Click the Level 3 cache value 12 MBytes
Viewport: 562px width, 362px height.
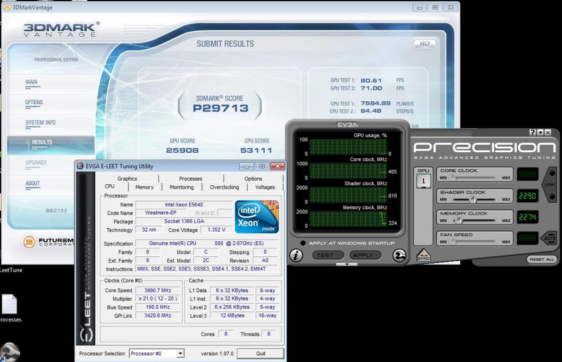(232, 315)
